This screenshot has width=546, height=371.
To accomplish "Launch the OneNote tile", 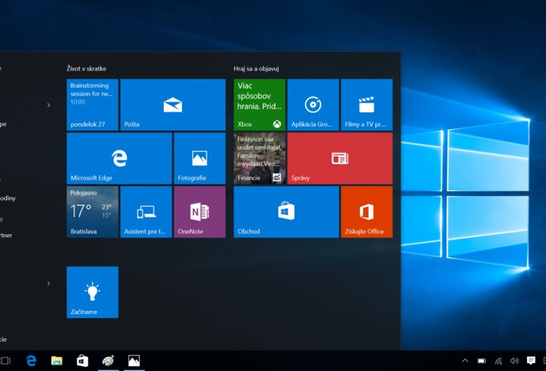I will (x=199, y=212).
